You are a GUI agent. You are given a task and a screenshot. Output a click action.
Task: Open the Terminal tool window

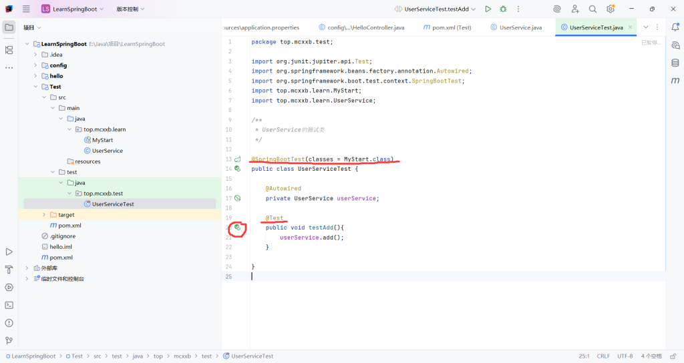[x=9, y=305]
